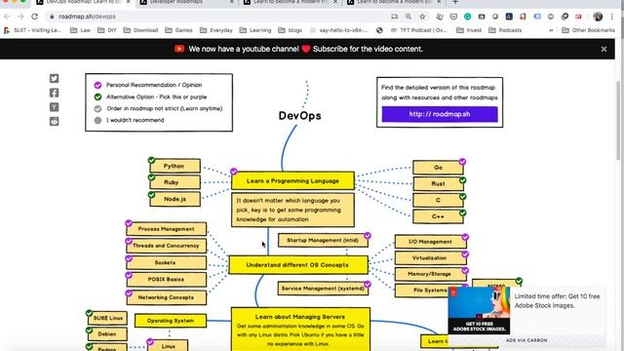The width and height of the screenshot is (624, 351).
Task: Open the Games bookmarks folder
Action: [178, 30]
